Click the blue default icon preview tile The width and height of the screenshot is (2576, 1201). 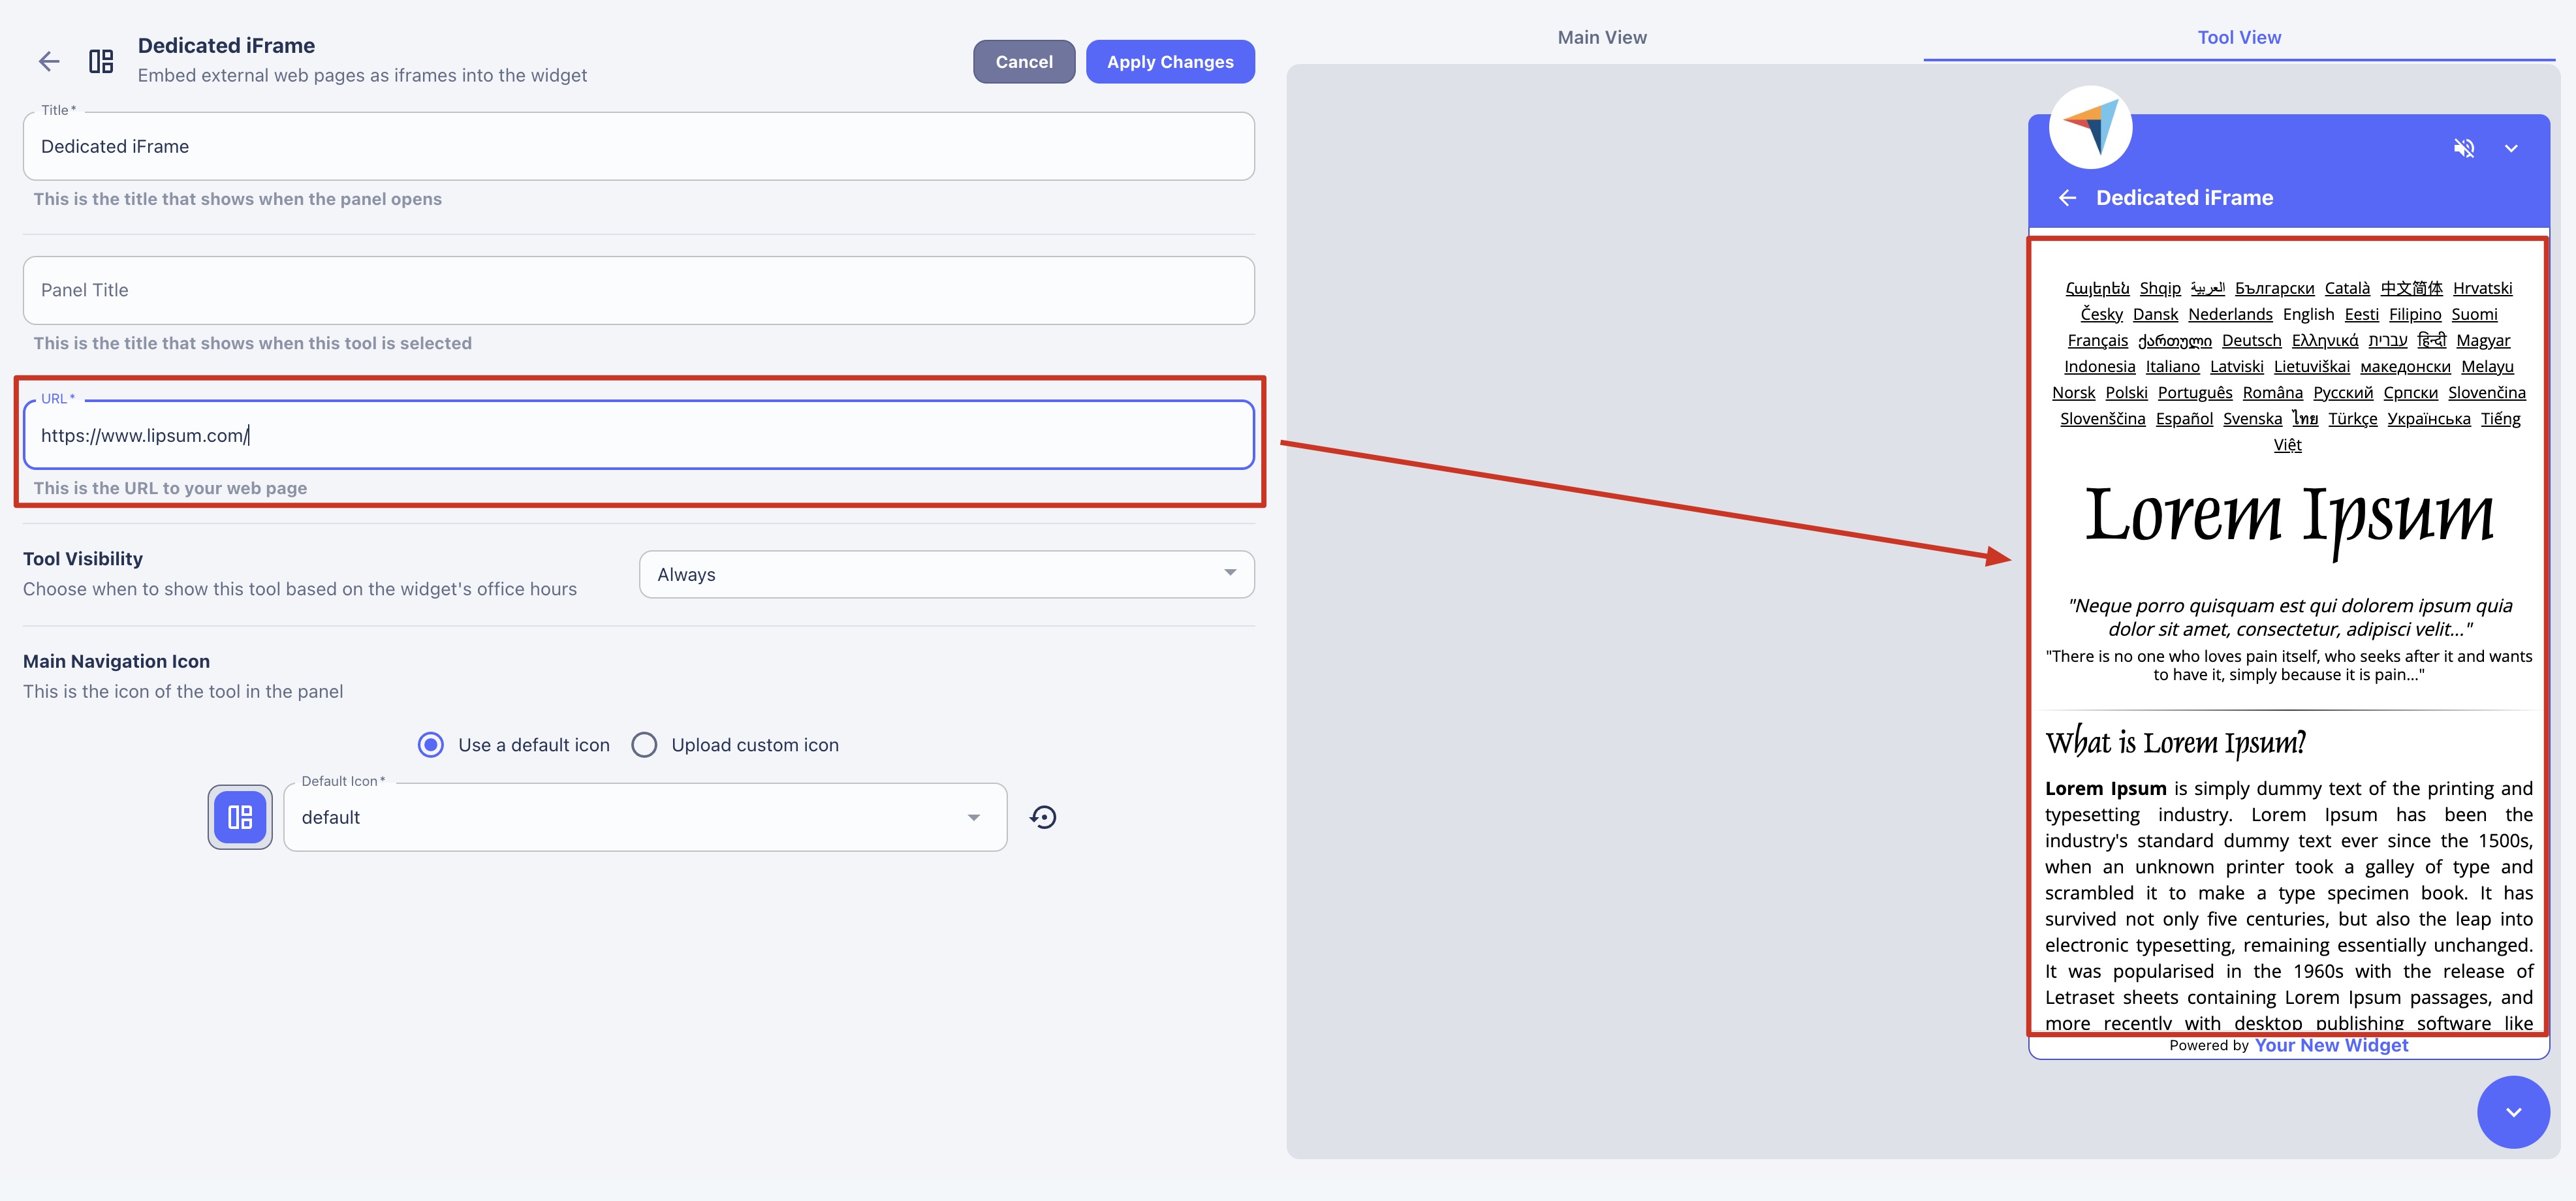coord(240,817)
